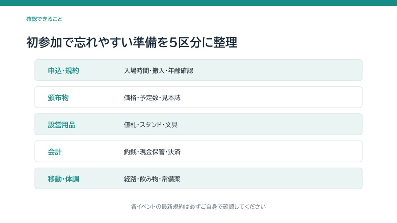This screenshot has height=223, width=397.
Task: Click the text 価格・予定数・見本誌
Action: coord(152,98)
